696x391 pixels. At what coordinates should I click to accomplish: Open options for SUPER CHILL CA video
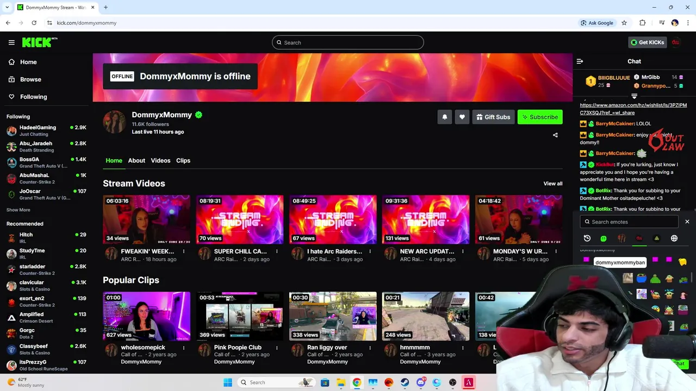point(277,251)
